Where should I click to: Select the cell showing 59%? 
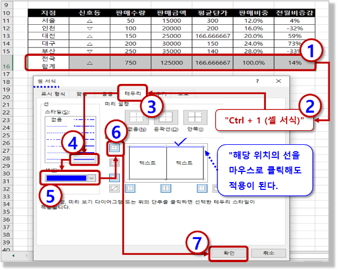(295, 36)
